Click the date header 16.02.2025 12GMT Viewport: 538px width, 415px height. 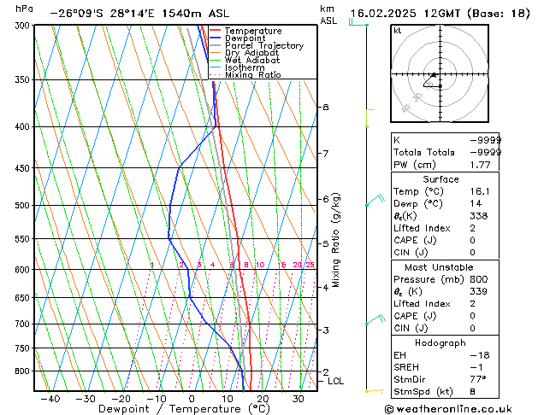[x=440, y=14]
